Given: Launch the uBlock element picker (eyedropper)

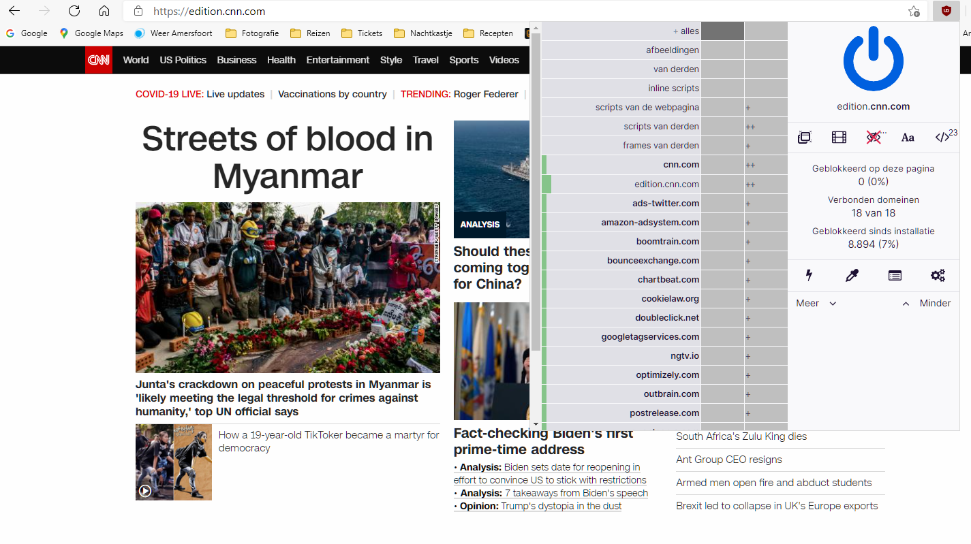Looking at the screenshot, I should point(852,275).
